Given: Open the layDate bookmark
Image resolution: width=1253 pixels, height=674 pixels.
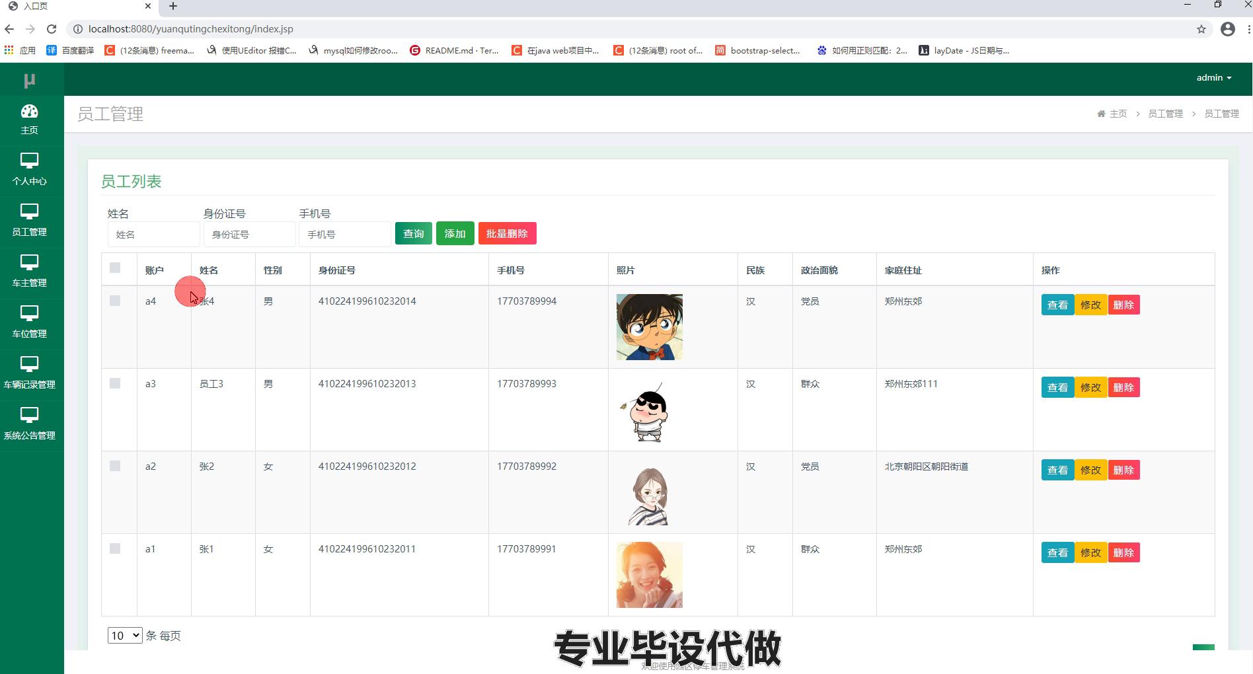Looking at the screenshot, I should pyautogui.click(x=964, y=50).
